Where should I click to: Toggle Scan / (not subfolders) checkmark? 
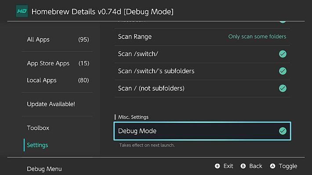[x=283, y=88]
